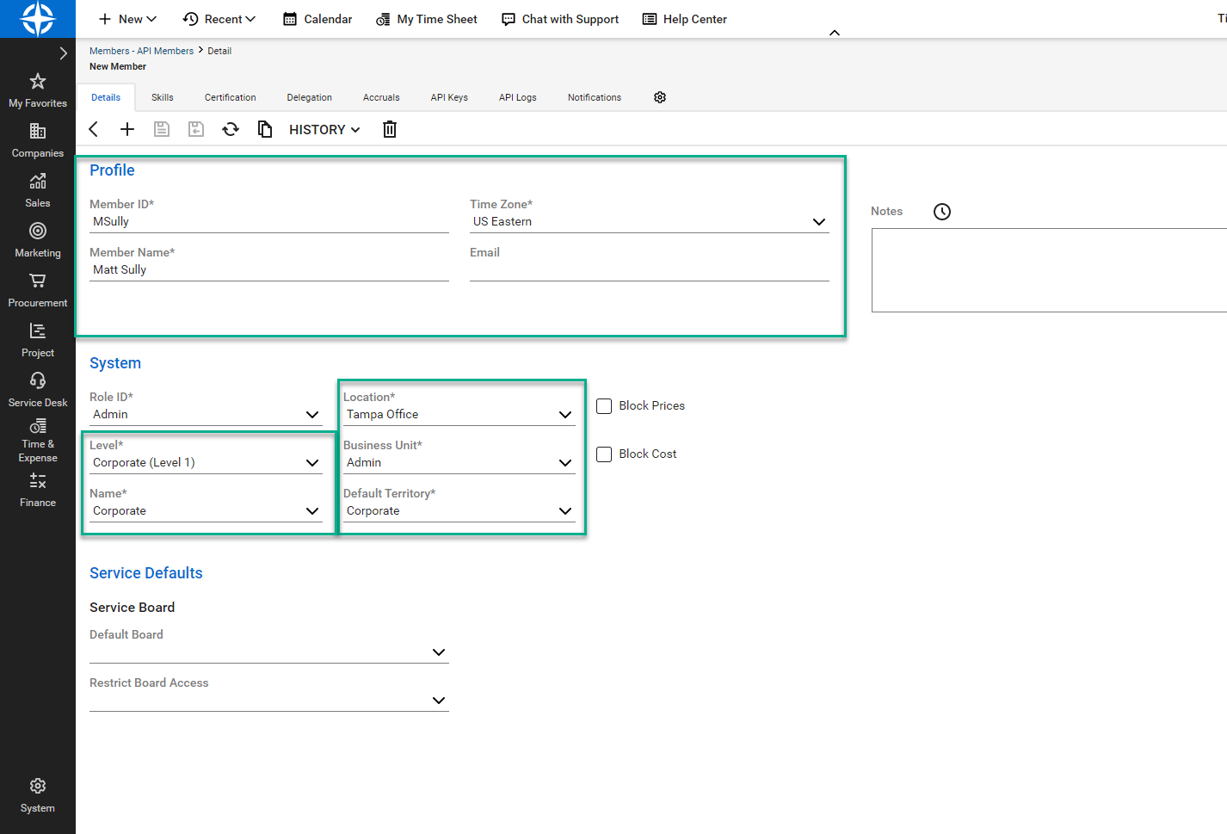1227x834 pixels.
Task: Click the Chat with Support link
Action: click(560, 19)
